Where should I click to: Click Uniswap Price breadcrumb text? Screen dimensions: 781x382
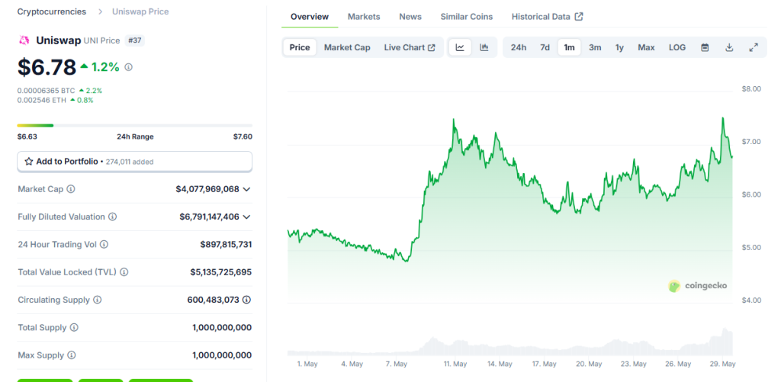coord(140,11)
